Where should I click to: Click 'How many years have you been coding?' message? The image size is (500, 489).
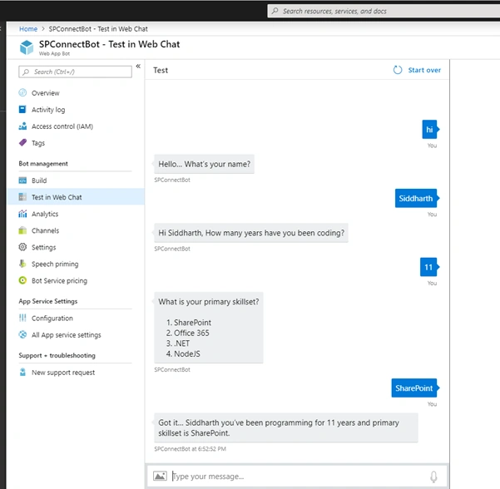tap(251, 233)
